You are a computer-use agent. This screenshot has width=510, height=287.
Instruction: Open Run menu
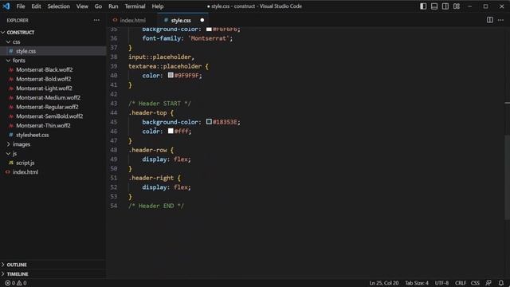pos(113,6)
